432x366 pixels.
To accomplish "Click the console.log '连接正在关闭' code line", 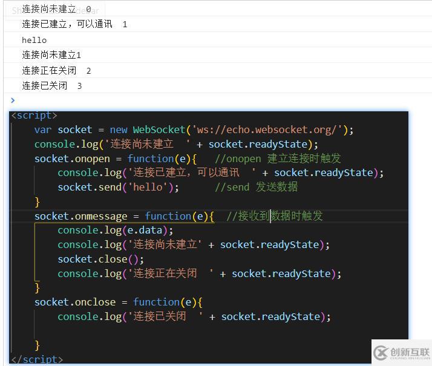I will (x=200, y=273).
